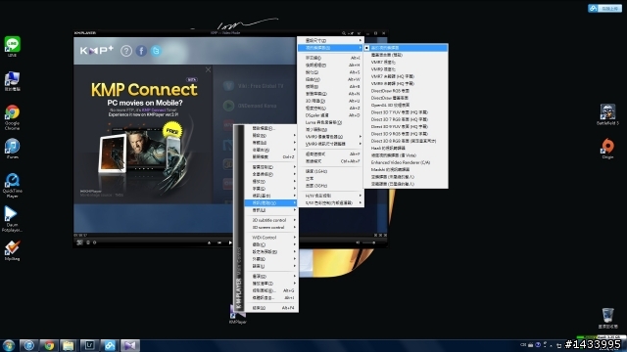Click the eject/open button in KMPlayer controls

pyautogui.click(x=209, y=242)
